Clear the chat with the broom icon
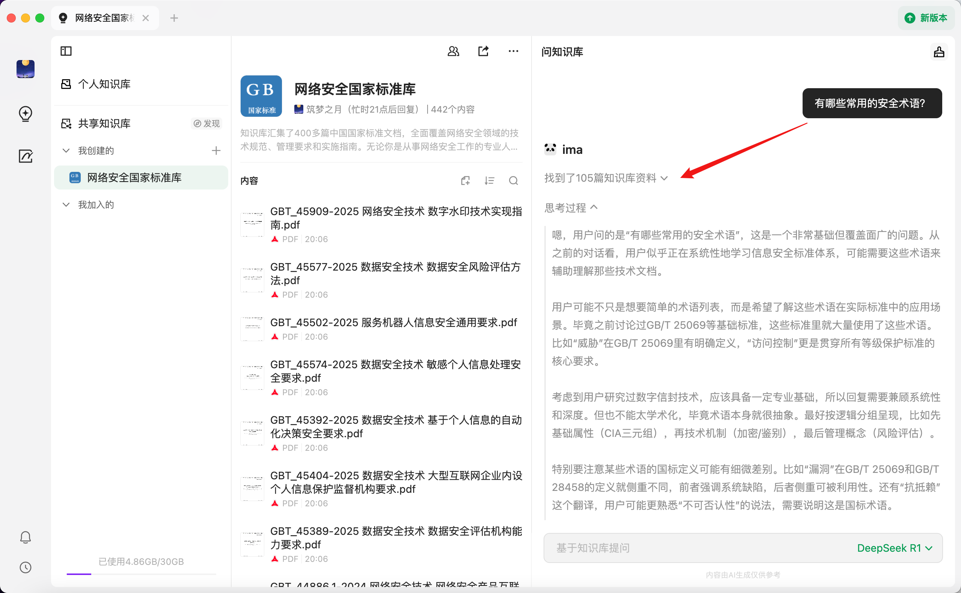The width and height of the screenshot is (961, 593). [x=938, y=52]
